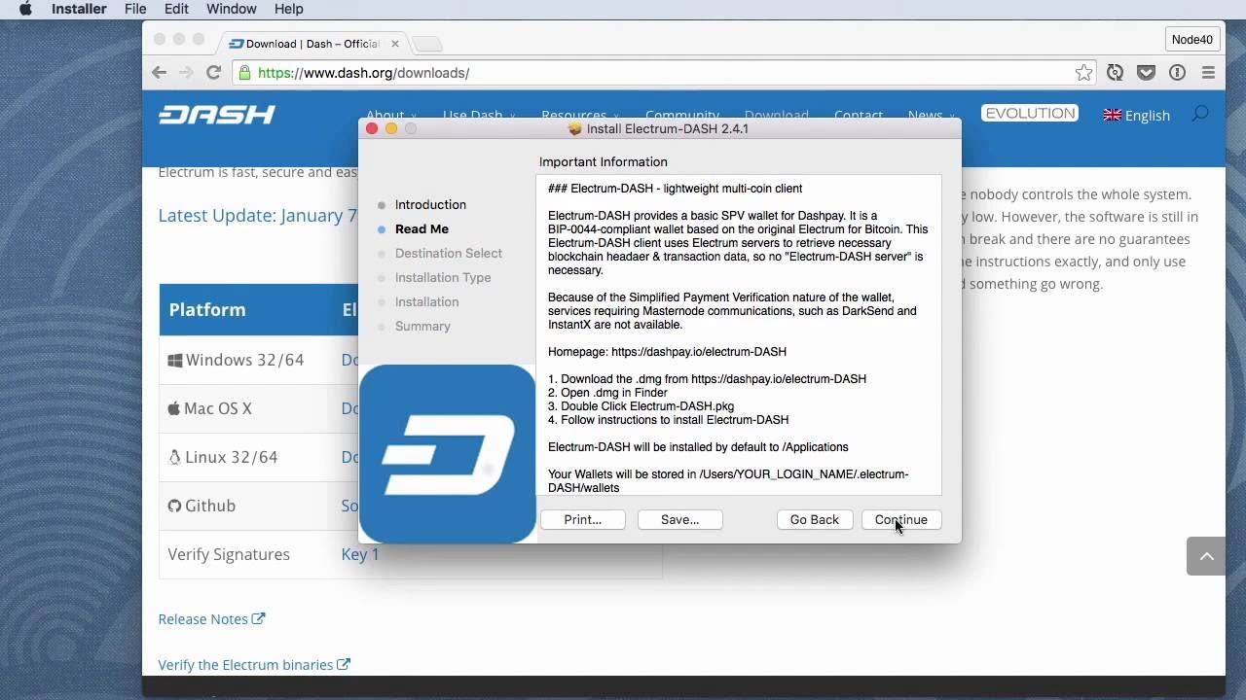Image resolution: width=1246 pixels, height=700 pixels.
Task: Click the Pocket extension icon
Action: [x=1147, y=73]
